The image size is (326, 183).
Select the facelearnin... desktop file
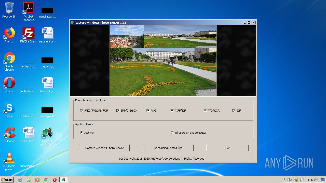coord(28,112)
